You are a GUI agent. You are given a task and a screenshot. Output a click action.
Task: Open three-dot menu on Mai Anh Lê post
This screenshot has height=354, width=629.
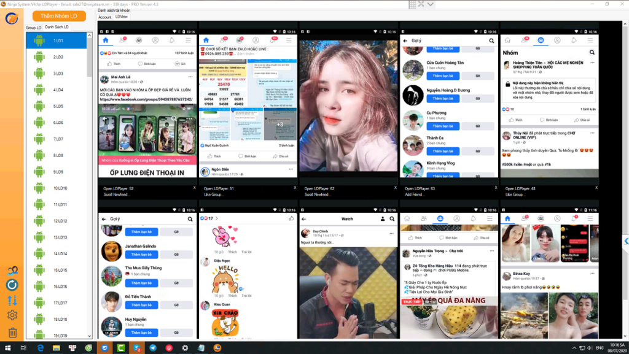pos(190,77)
